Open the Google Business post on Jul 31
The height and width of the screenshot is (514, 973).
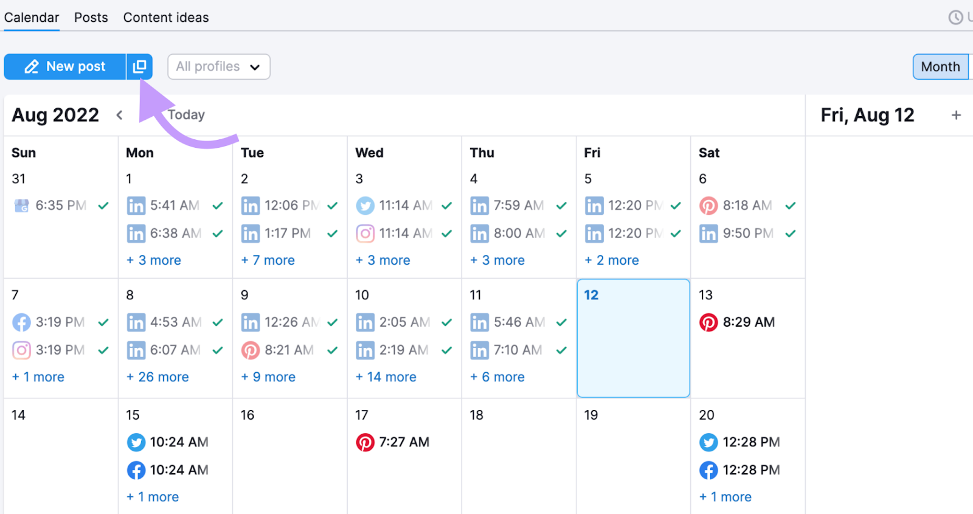60,206
